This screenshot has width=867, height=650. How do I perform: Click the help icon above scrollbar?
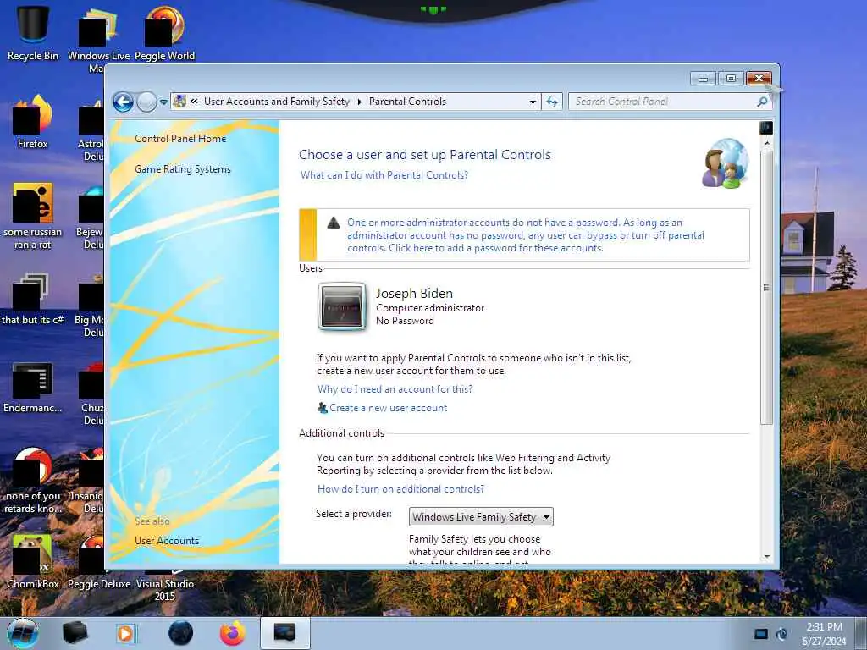(766, 128)
